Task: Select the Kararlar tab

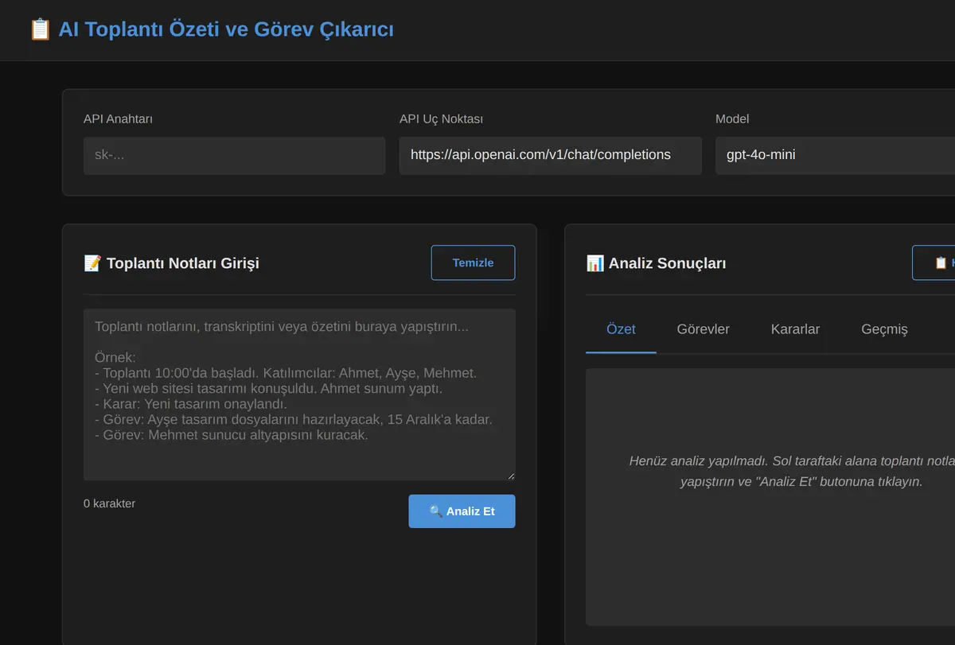Action: (x=795, y=329)
